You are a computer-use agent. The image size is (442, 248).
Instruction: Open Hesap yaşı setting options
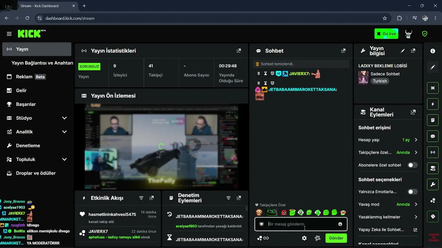388,140
